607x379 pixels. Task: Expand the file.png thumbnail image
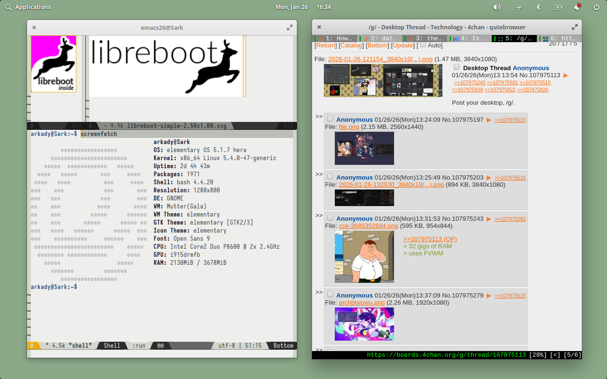(364, 148)
